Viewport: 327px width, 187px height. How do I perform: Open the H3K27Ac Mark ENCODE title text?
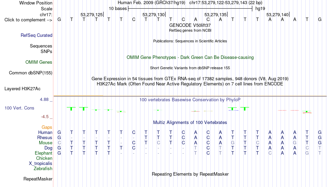coord(190,84)
